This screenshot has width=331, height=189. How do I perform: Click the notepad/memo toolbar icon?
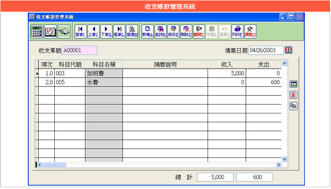pyautogui.click(x=50, y=31)
